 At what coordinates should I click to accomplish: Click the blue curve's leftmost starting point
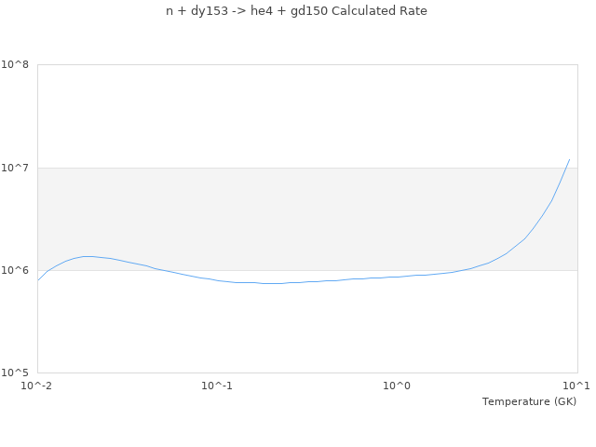coord(38,280)
